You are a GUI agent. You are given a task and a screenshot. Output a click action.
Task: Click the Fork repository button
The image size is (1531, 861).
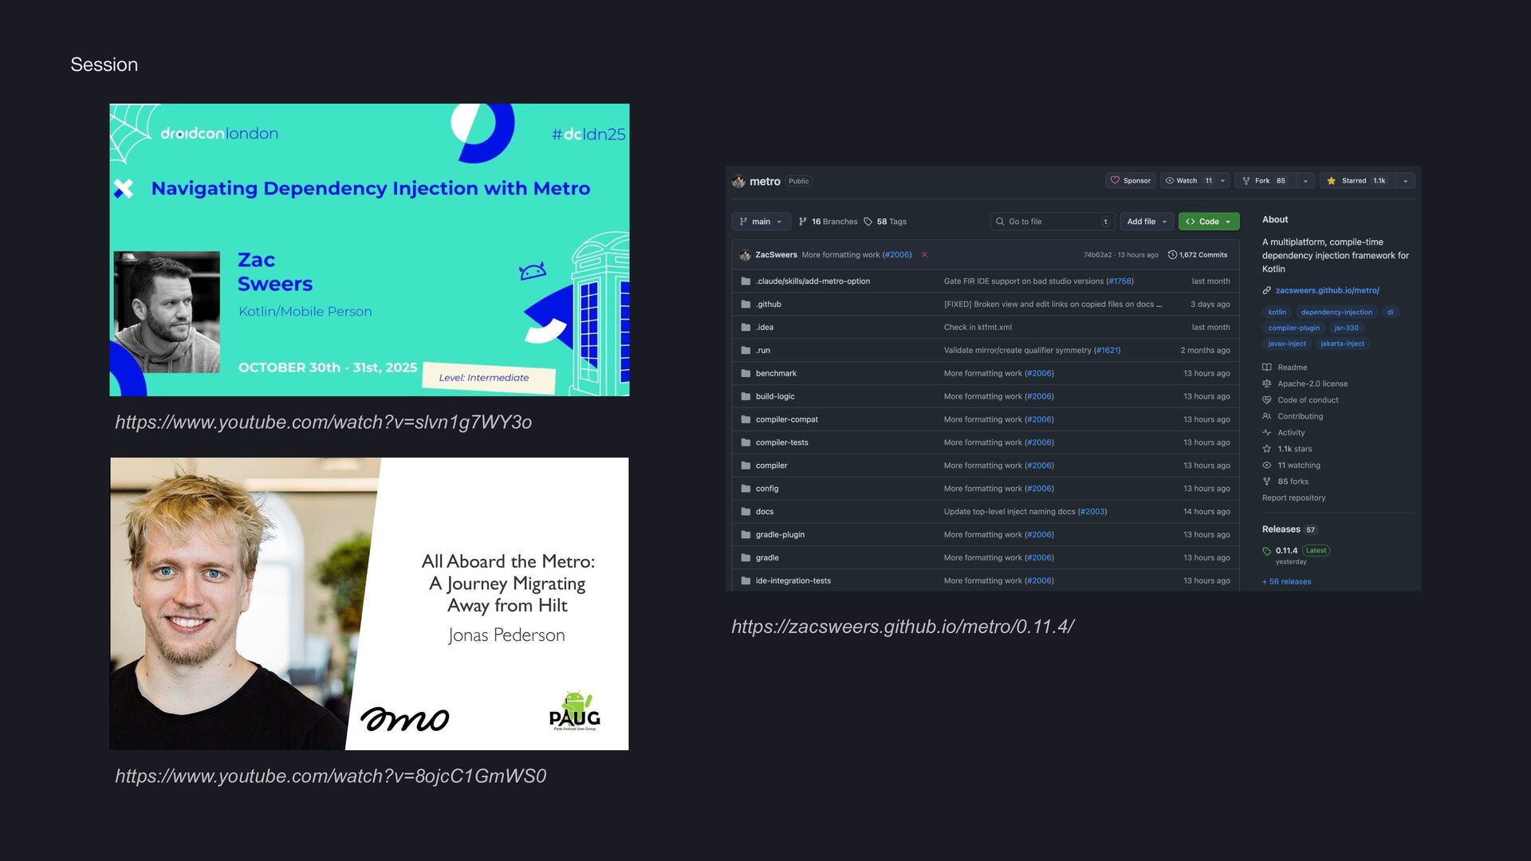pyautogui.click(x=1264, y=181)
